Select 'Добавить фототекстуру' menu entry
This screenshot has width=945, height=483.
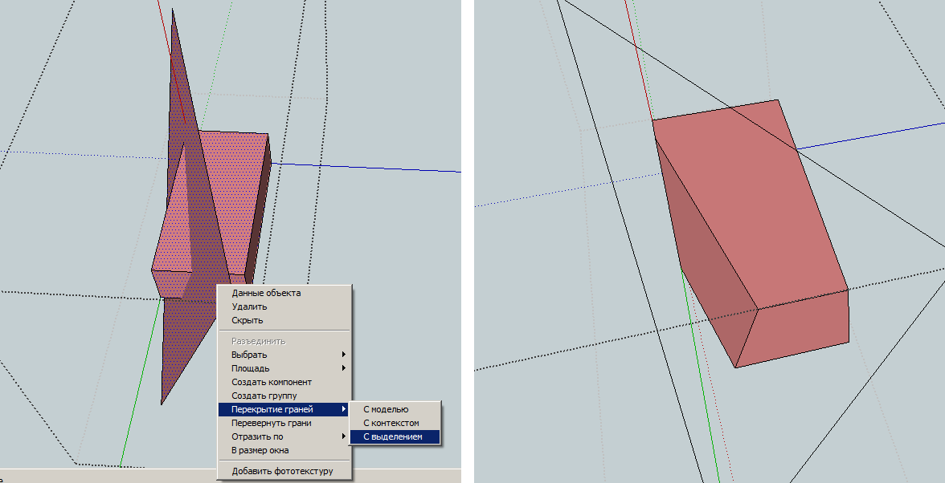(x=282, y=471)
